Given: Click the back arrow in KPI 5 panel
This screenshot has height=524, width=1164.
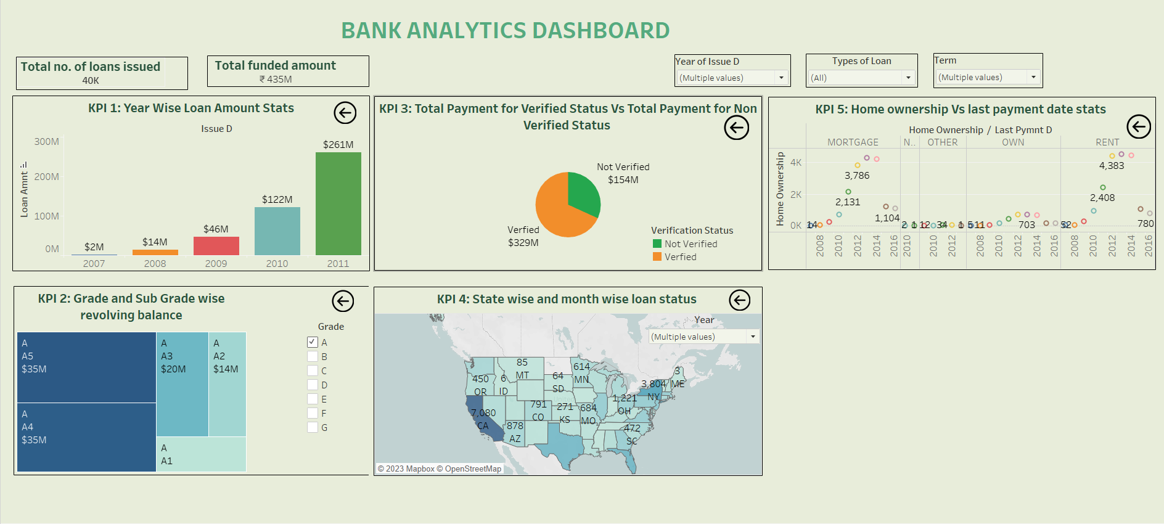Looking at the screenshot, I should [1139, 126].
